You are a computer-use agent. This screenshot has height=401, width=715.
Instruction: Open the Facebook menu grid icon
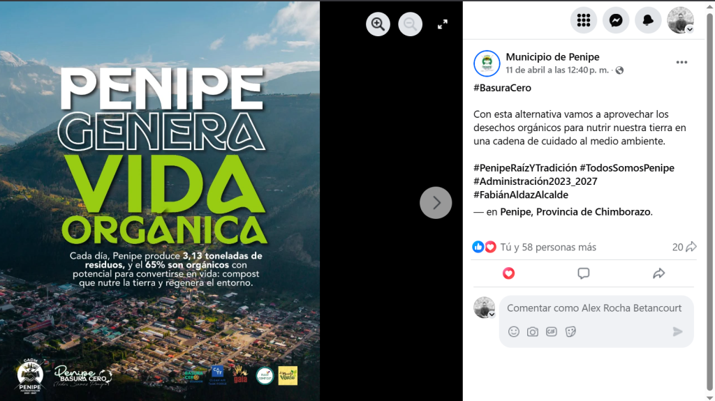[583, 20]
